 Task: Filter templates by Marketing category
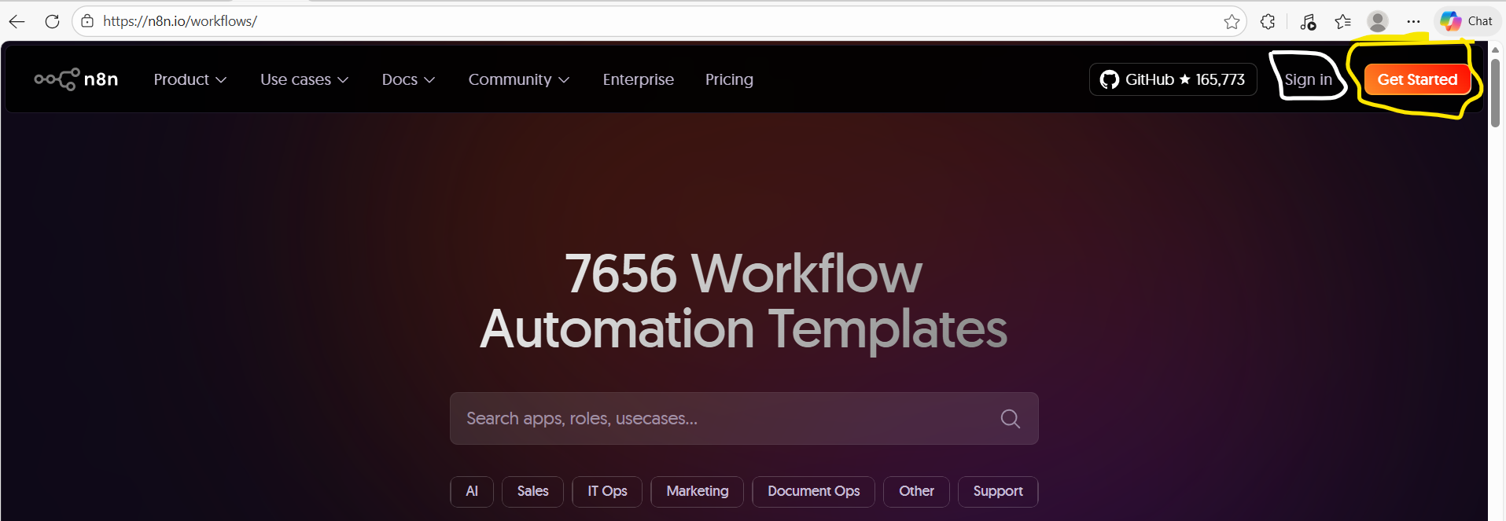coord(698,491)
